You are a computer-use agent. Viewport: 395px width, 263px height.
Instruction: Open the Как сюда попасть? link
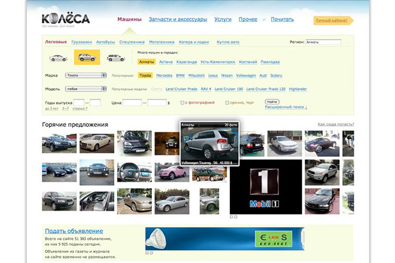click(x=336, y=124)
